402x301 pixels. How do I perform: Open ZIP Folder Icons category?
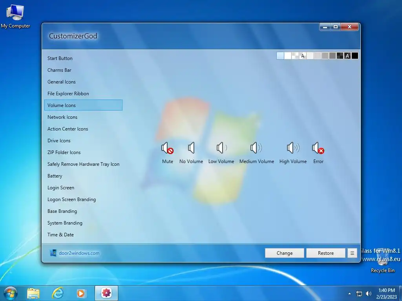point(83,152)
